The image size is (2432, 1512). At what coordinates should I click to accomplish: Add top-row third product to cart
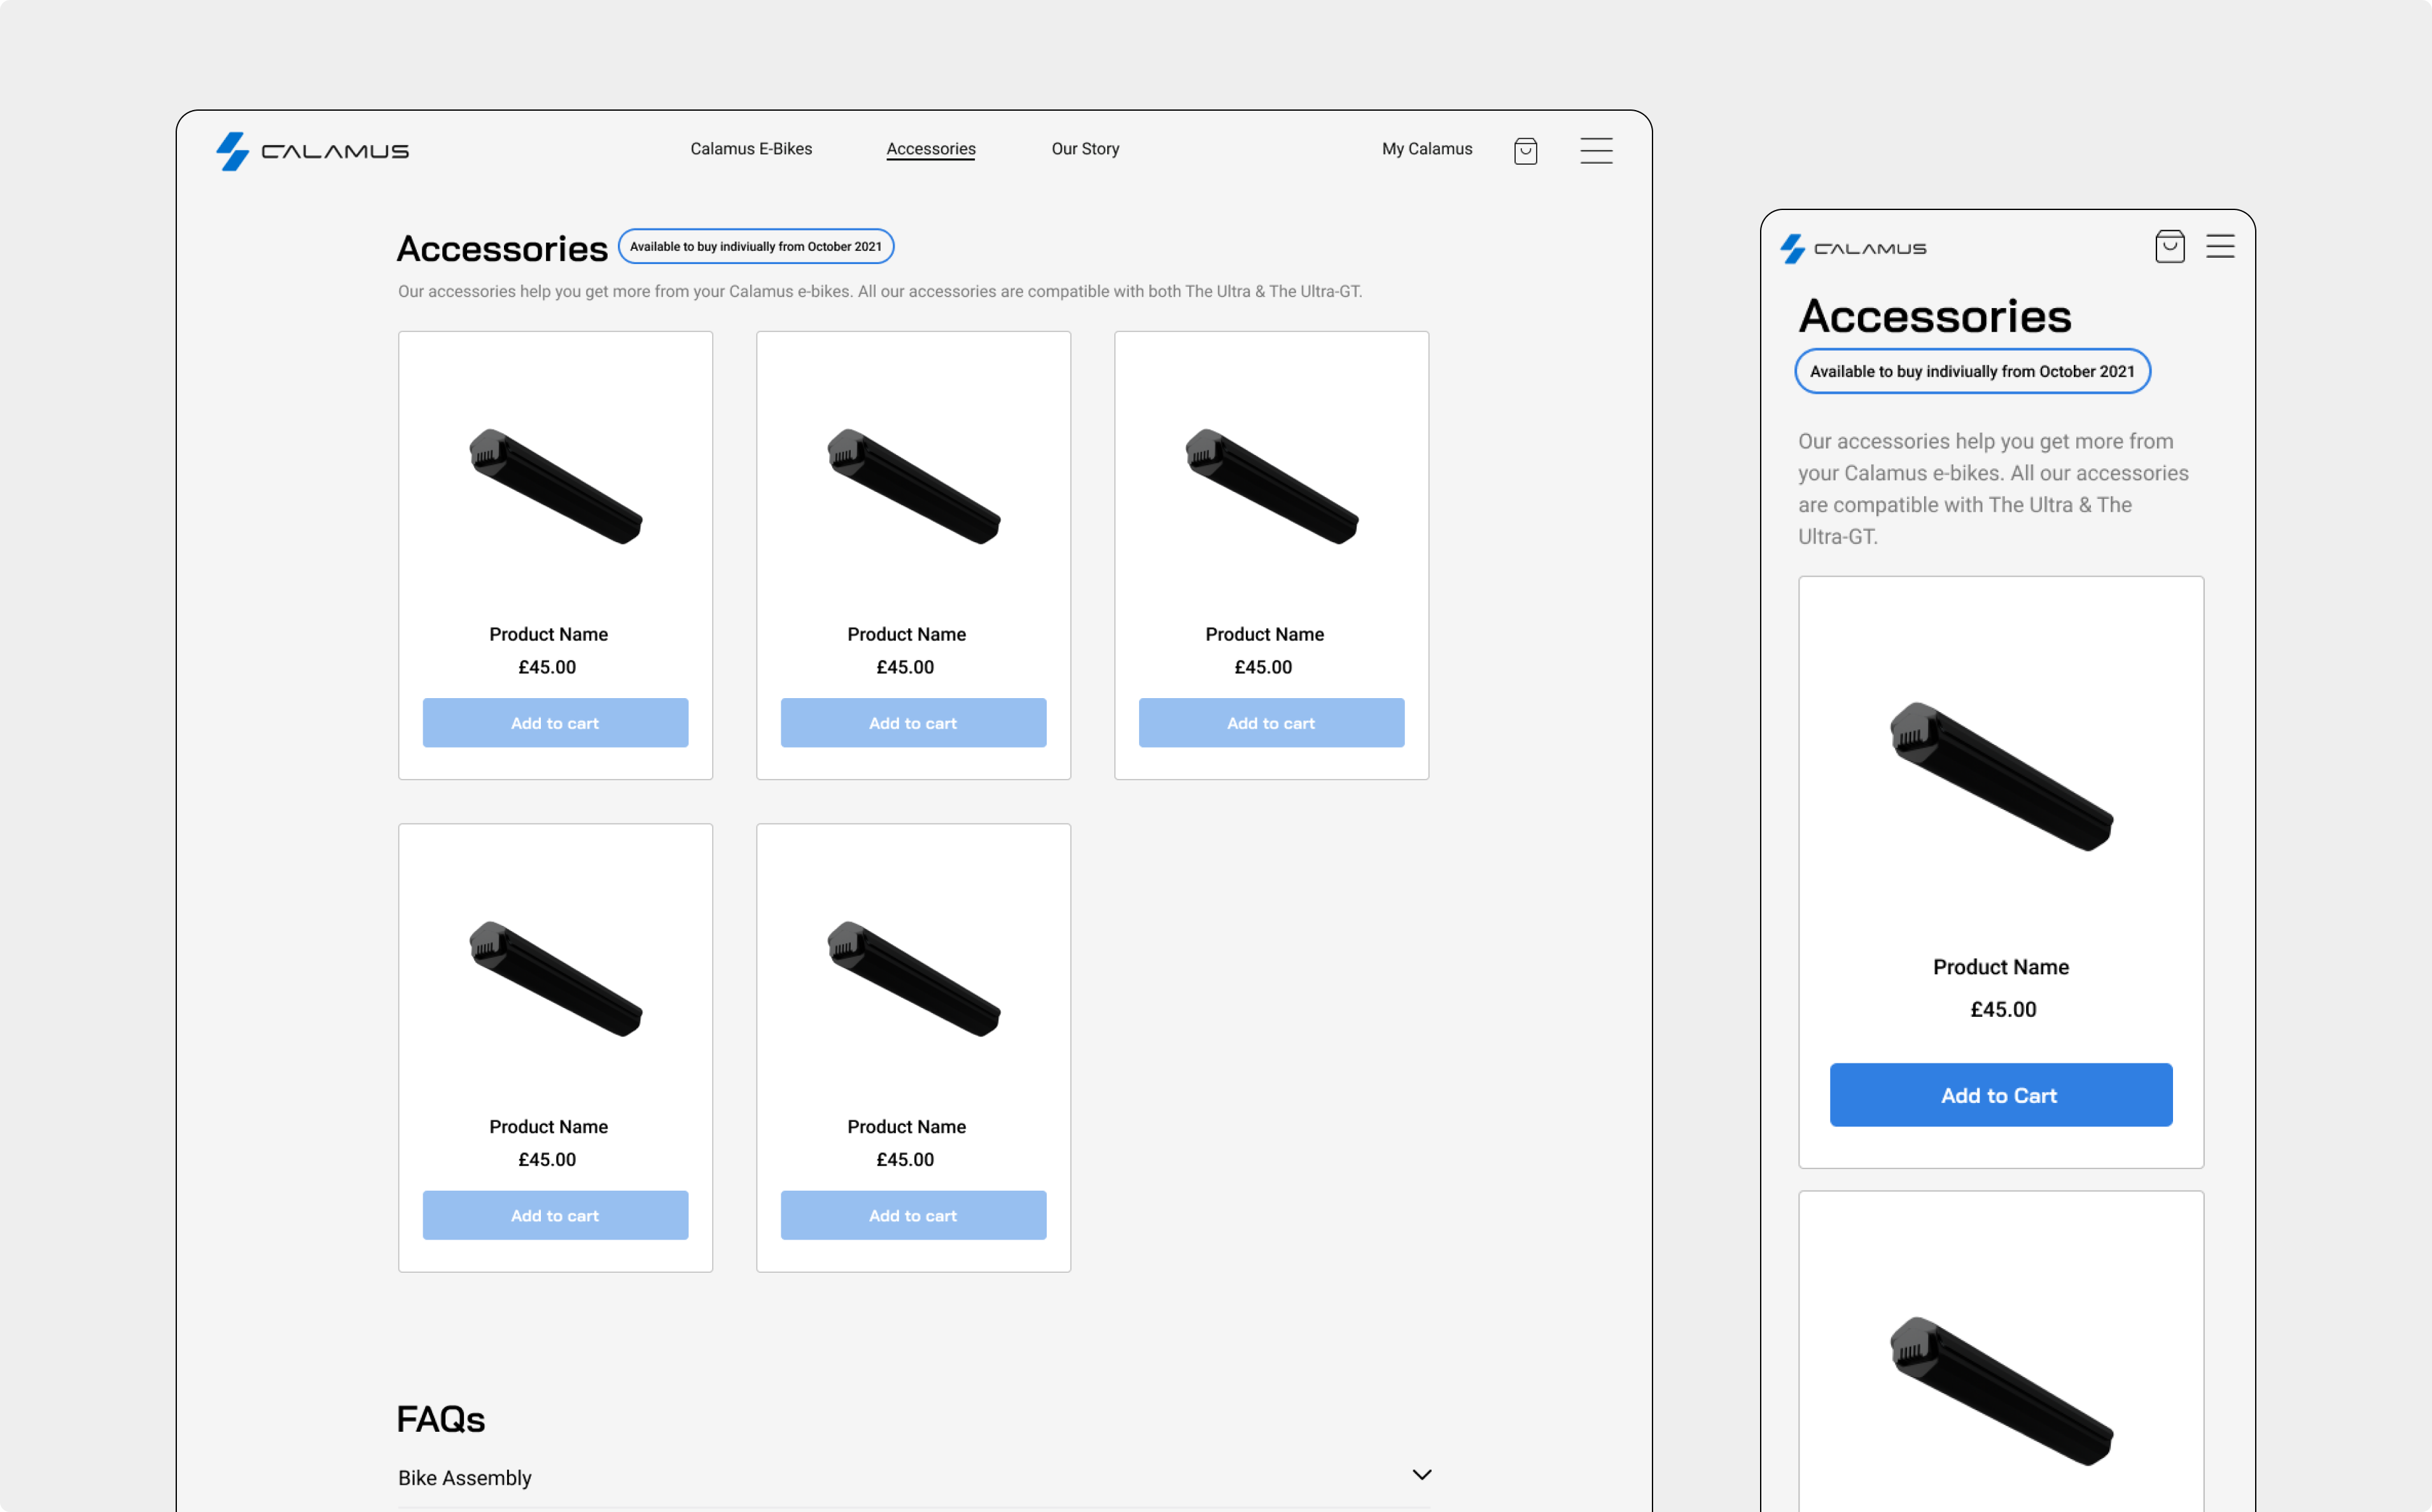(x=1271, y=723)
